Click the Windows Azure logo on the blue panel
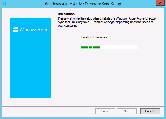The width and height of the screenshot is (166, 119). tap(31, 30)
